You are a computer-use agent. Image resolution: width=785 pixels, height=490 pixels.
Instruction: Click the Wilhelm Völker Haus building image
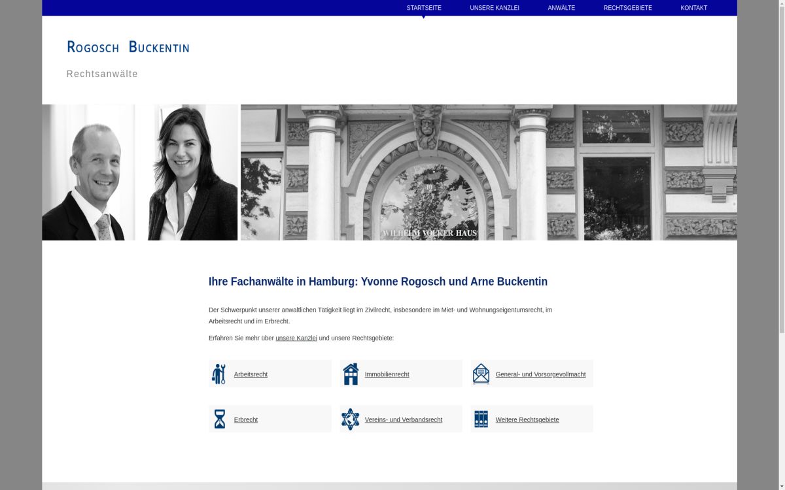(488, 172)
